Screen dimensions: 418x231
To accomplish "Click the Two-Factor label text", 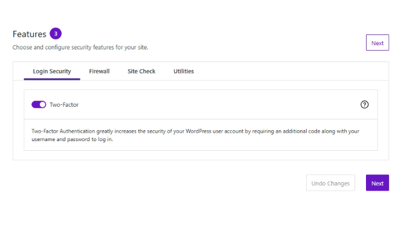I will pyautogui.click(x=64, y=105).
